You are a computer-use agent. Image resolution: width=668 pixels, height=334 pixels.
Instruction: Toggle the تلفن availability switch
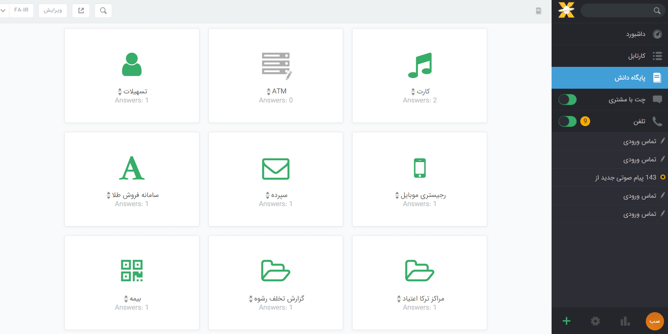(568, 121)
